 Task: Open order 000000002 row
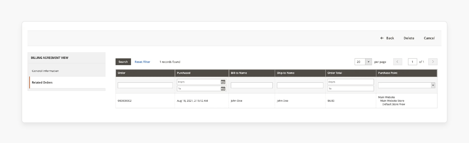276,101
